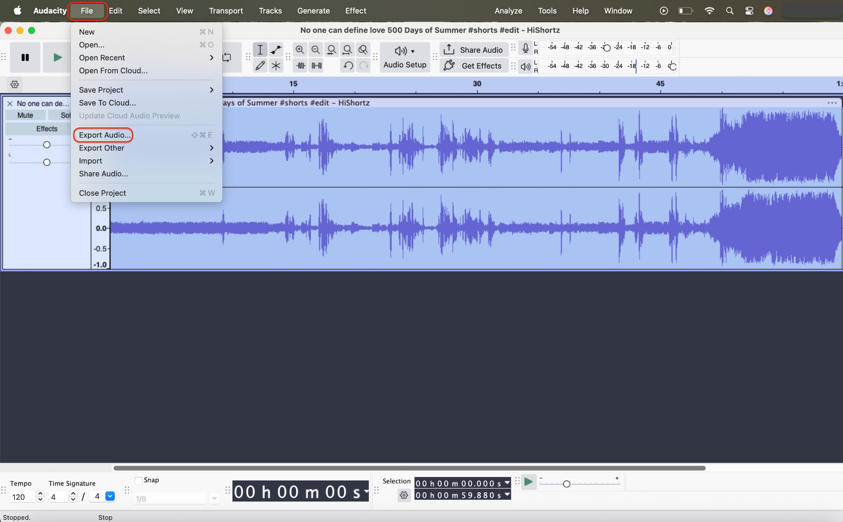Click the Undo arrow icon
Screen dimensions: 843x522
(348, 66)
